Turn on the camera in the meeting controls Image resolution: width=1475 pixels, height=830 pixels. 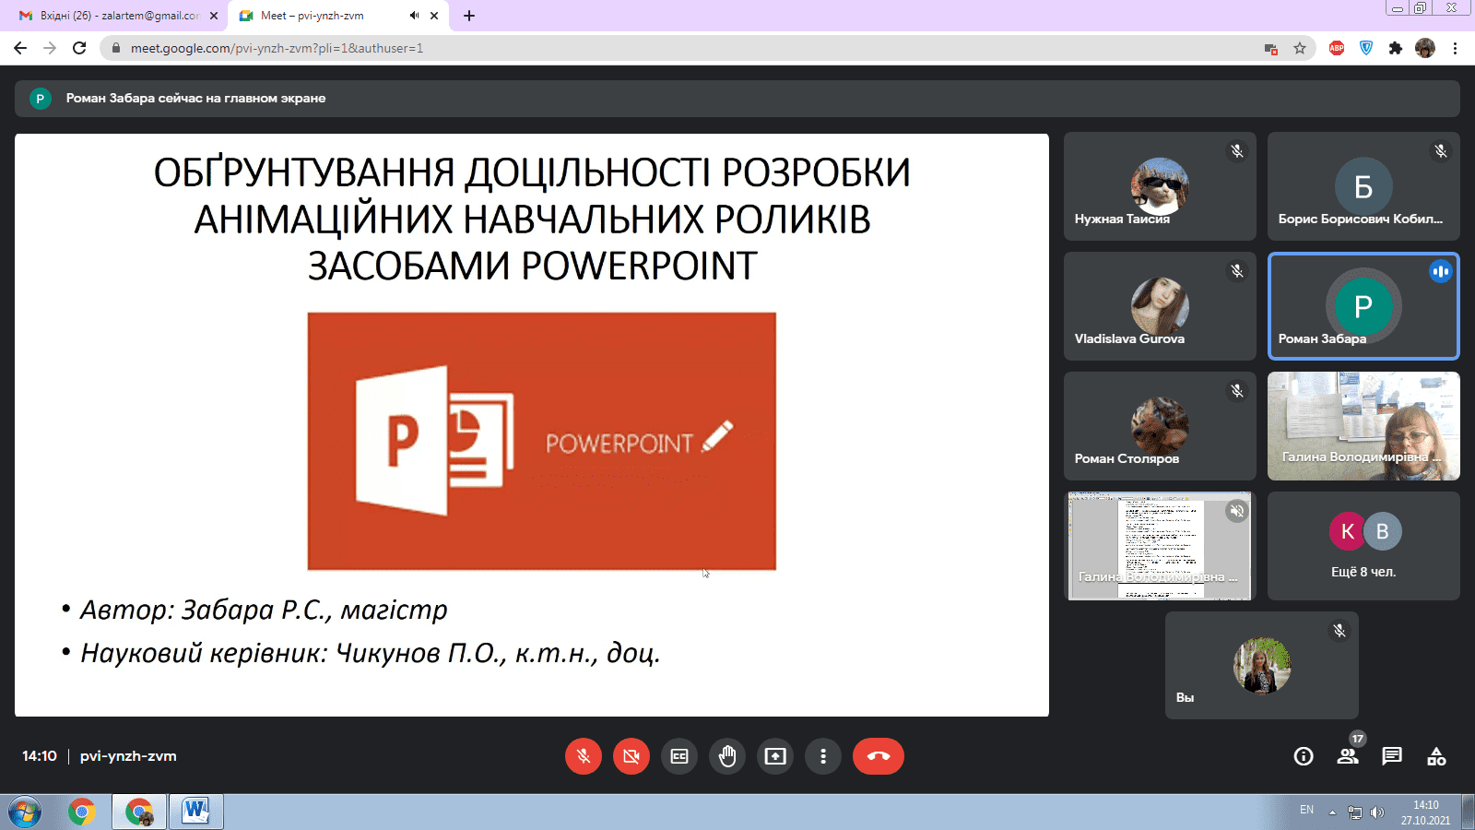pyautogui.click(x=631, y=756)
